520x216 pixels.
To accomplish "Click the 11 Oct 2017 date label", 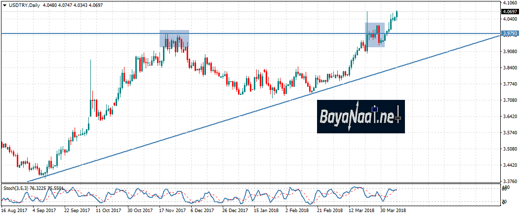I will pyautogui.click(x=109, y=211).
